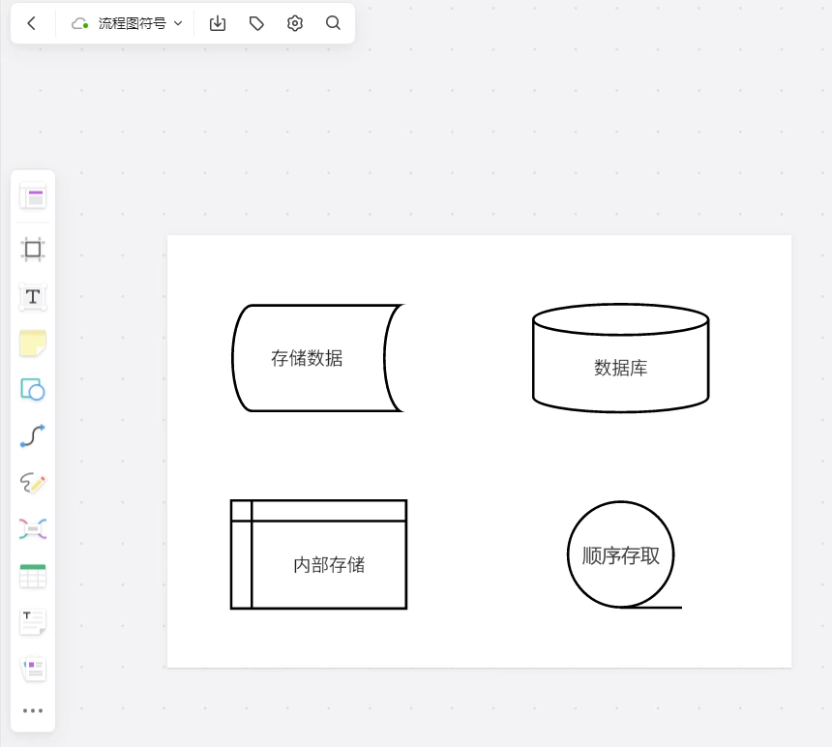Screen dimensions: 832x747
Task: Select the Document text card tool
Action: point(33,622)
